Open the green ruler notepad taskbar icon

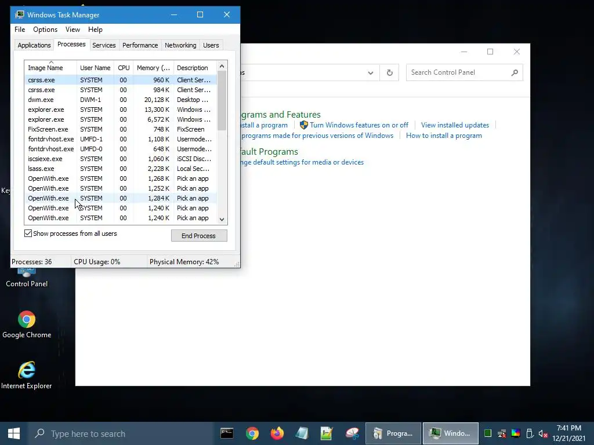pyautogui.click(x=326, y=433)
